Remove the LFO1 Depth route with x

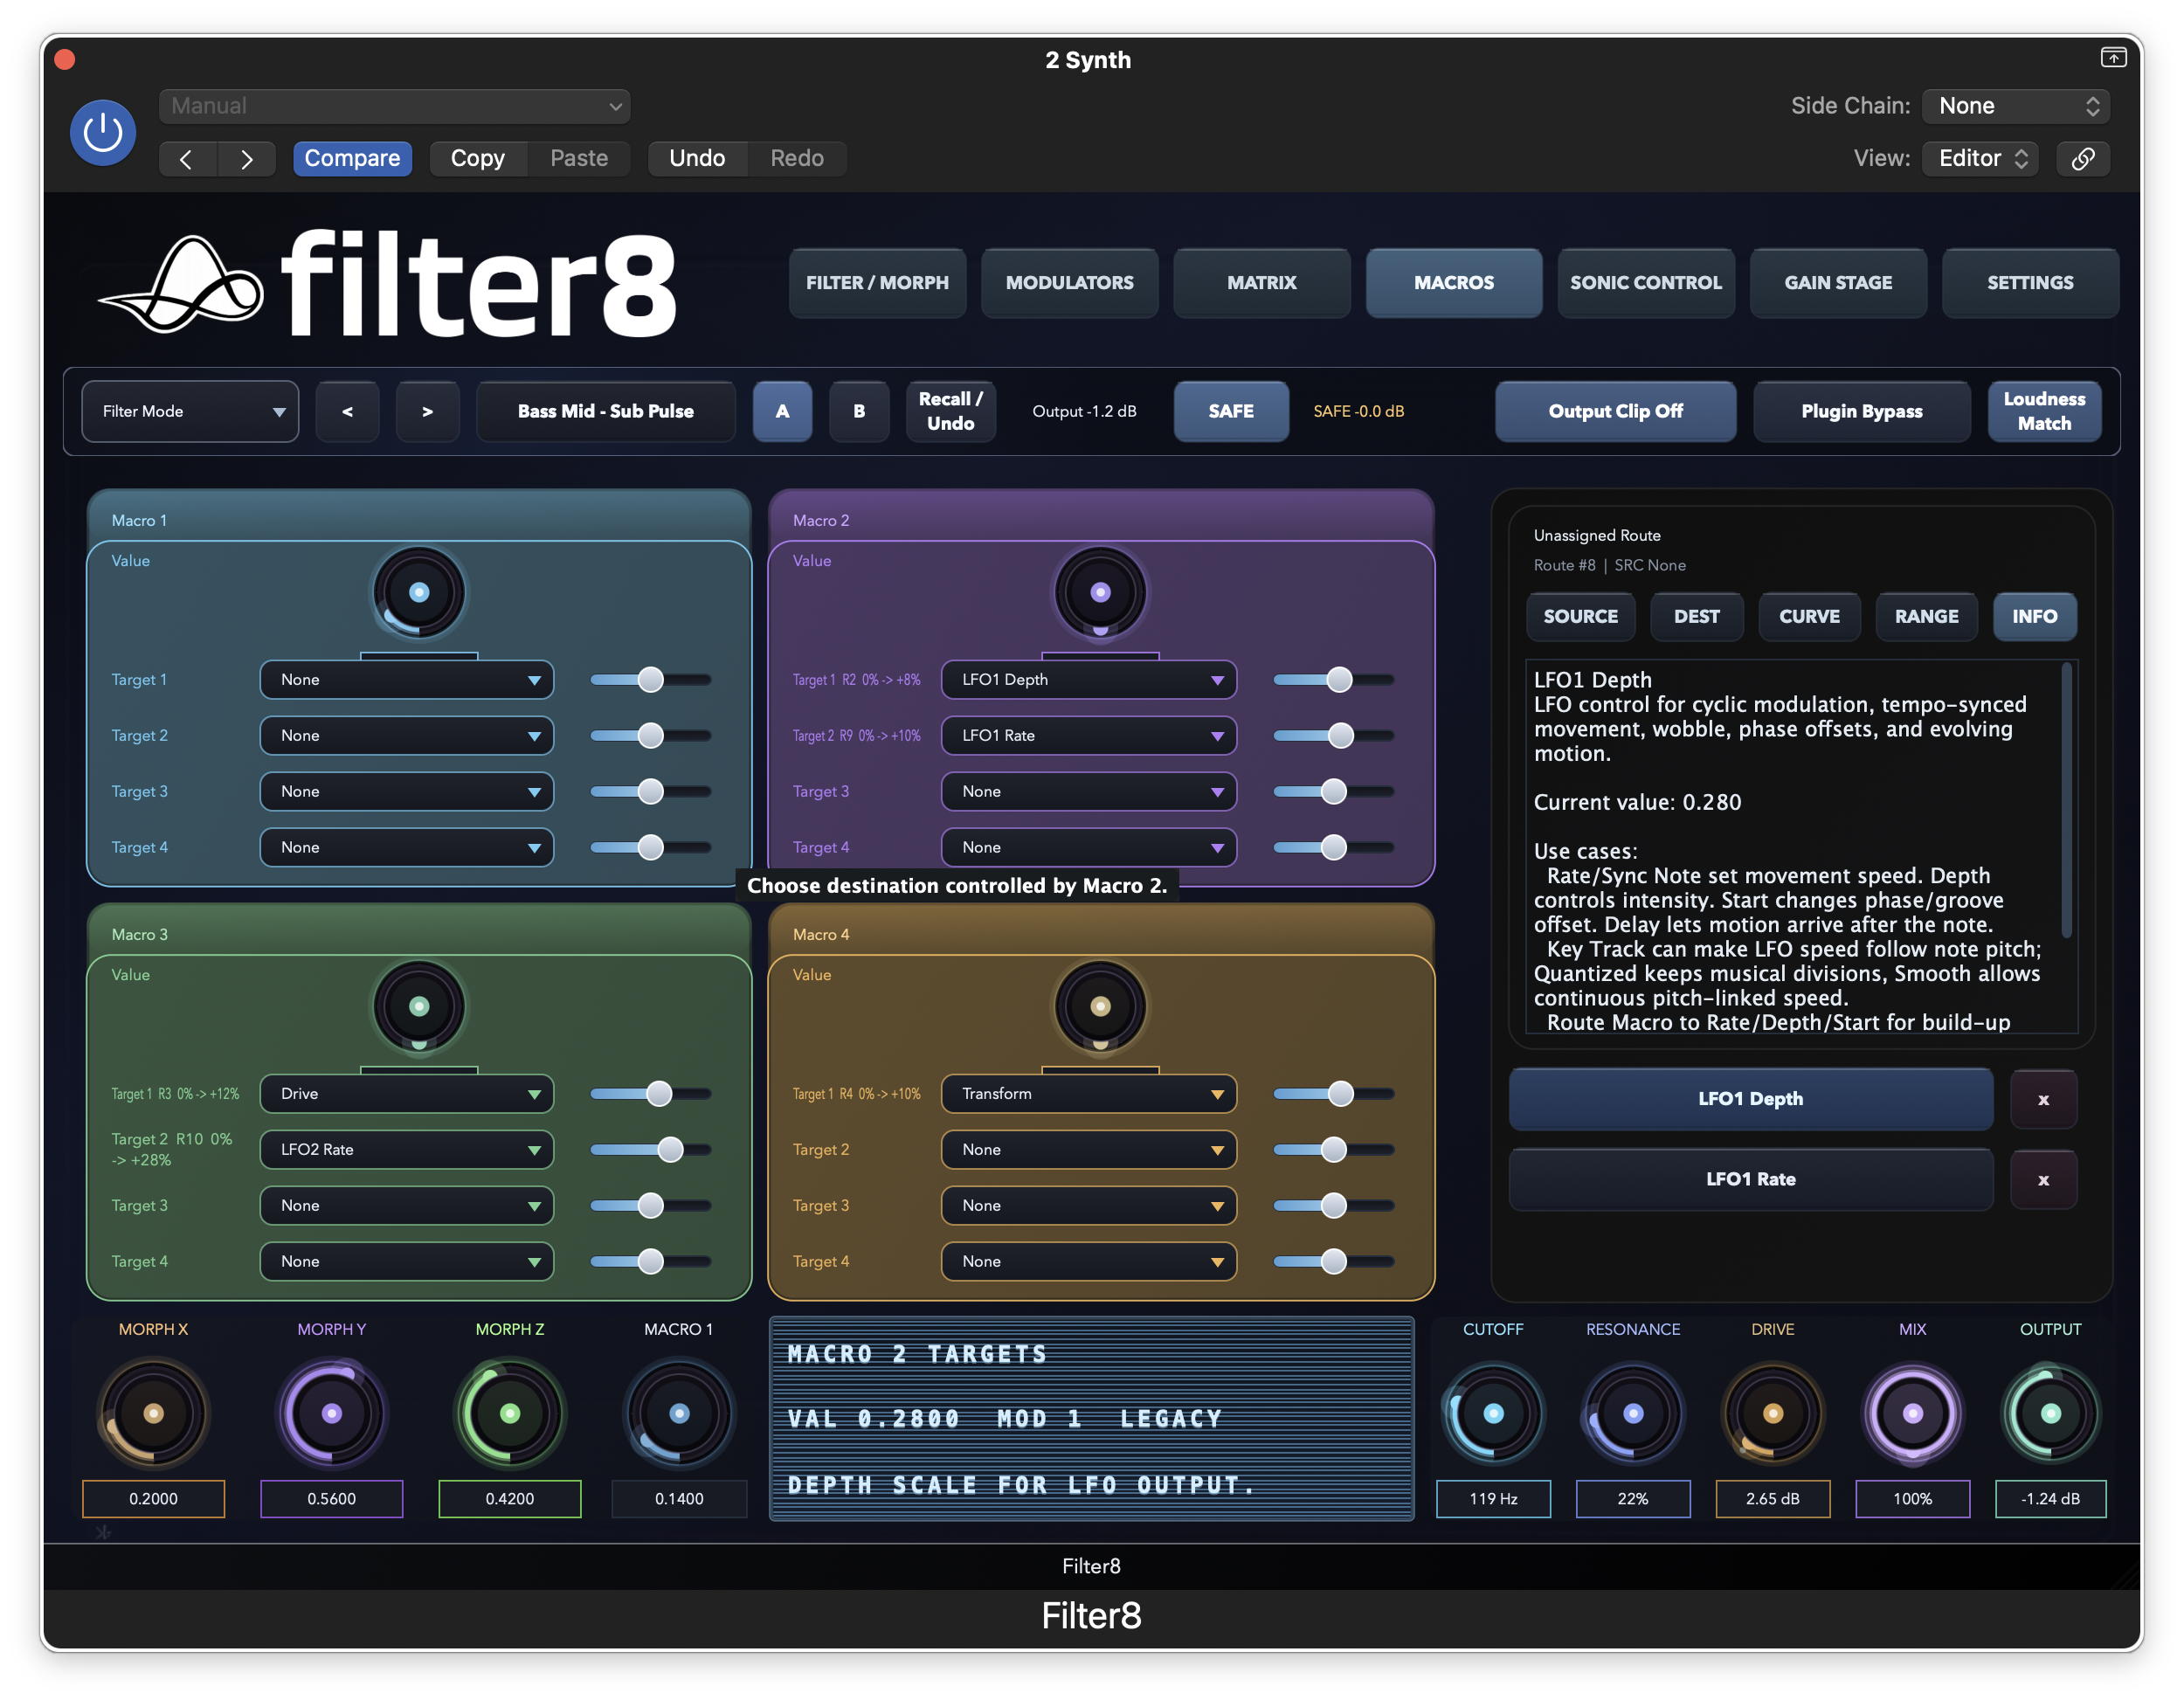(x=2043, y=1099)
